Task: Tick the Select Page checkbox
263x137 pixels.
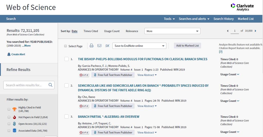Action: (x=65, y=46)
